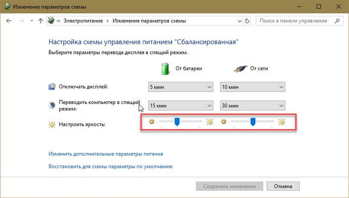
Task: Click the sun icon beside 'Настроить яркость'
Action: (x=52, y=124)
